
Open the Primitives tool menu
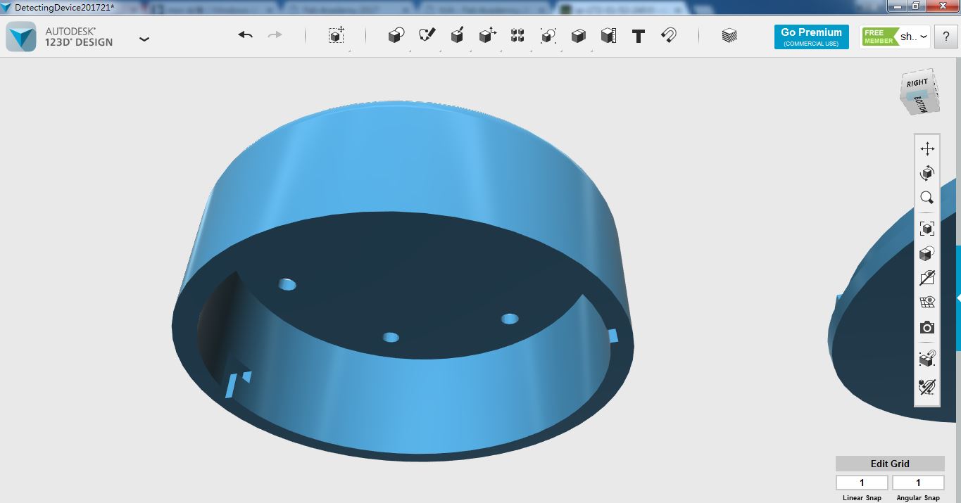coord(396,35)
